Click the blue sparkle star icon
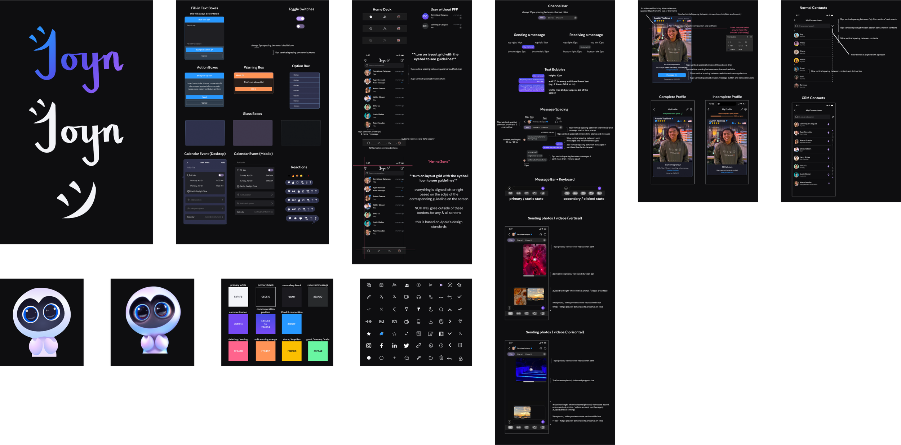 381,334
